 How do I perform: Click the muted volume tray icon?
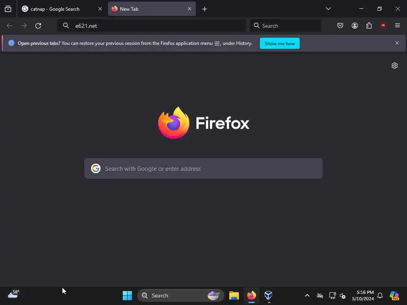pyautogui.click(x=343, y=295)
